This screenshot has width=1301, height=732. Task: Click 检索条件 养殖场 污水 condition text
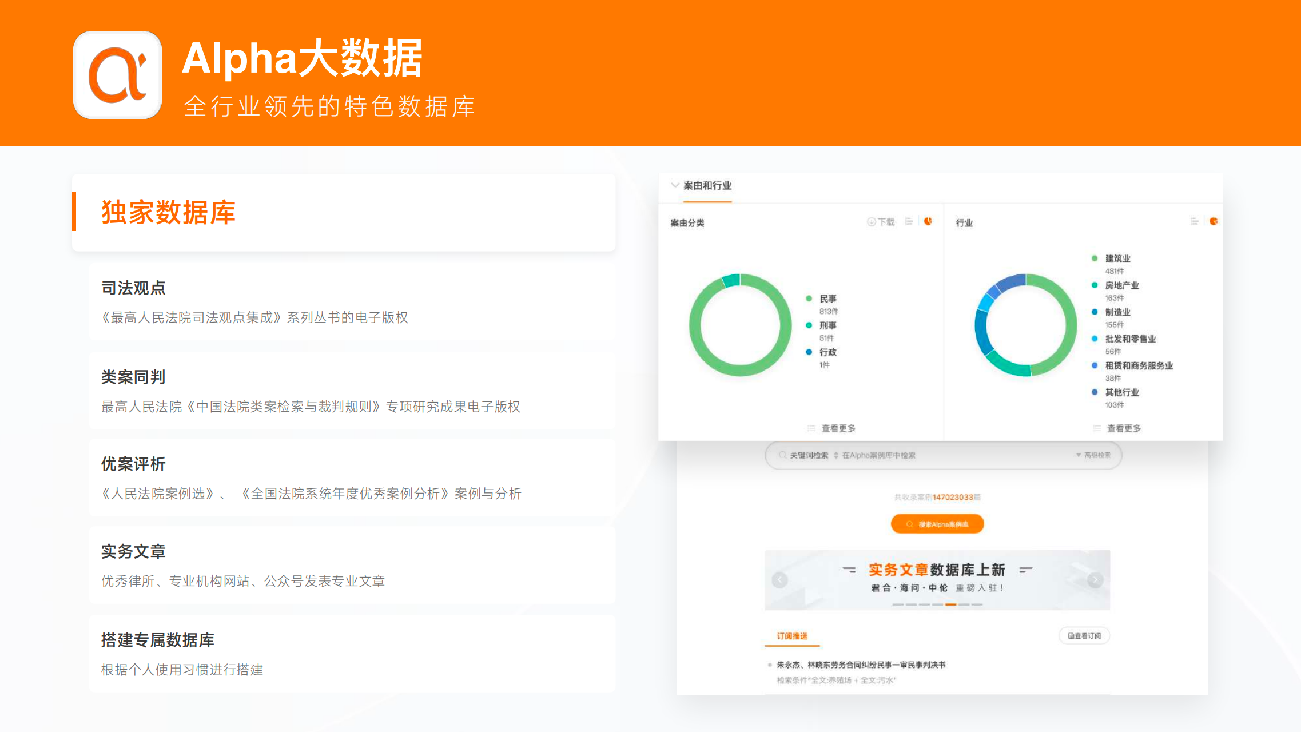coord(836,680)
